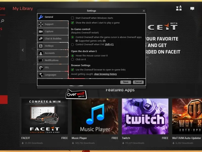202x152 pixels.
Task: Click the FREE label on the Music Player card
Action: [x=115, y=138]
